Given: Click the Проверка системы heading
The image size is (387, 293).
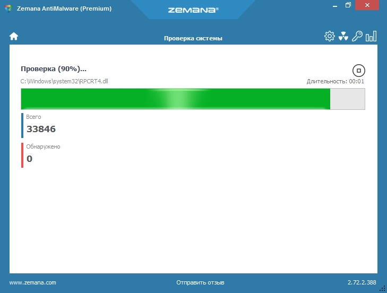Looking at the screenshot, I should [193, 38].
